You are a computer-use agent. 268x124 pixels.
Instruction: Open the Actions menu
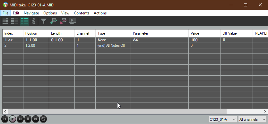click(100, 13)
